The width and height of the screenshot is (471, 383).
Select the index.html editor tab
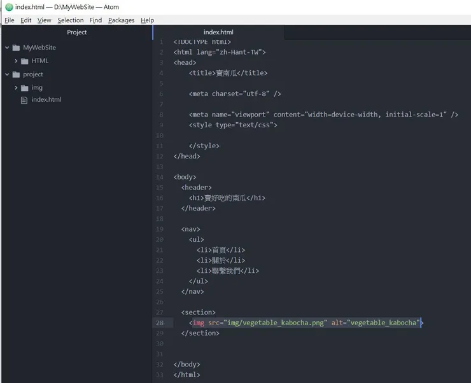pos(218,32)
